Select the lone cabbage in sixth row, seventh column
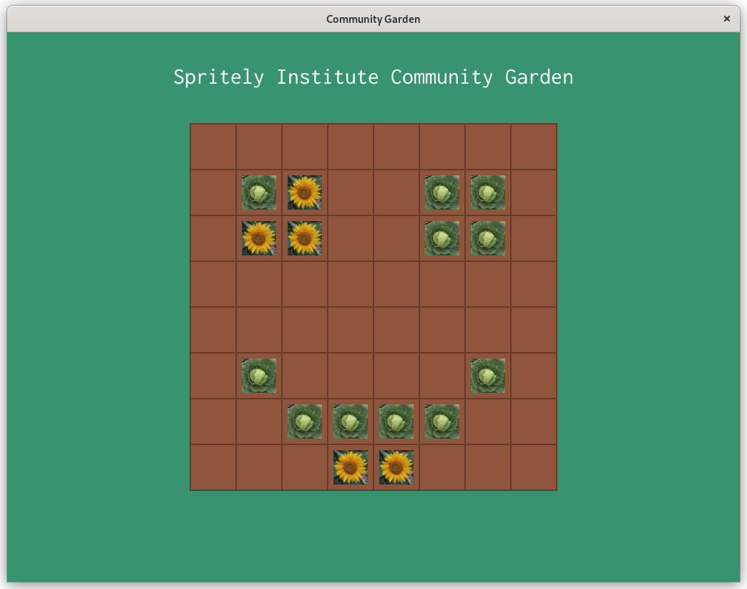This screenshot has width=747, height=589. 488,376
